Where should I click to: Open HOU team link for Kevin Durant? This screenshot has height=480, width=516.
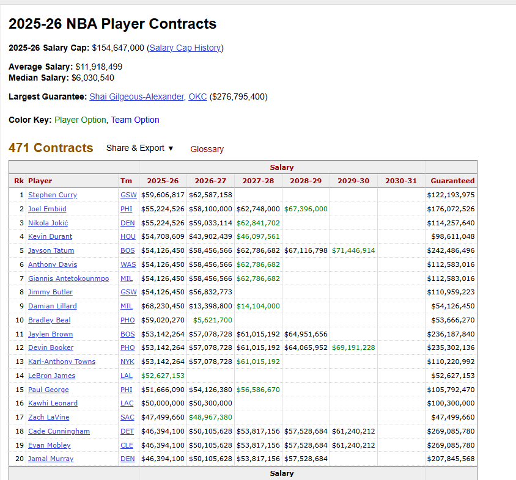pyautogui.click(x=128, y=236)
